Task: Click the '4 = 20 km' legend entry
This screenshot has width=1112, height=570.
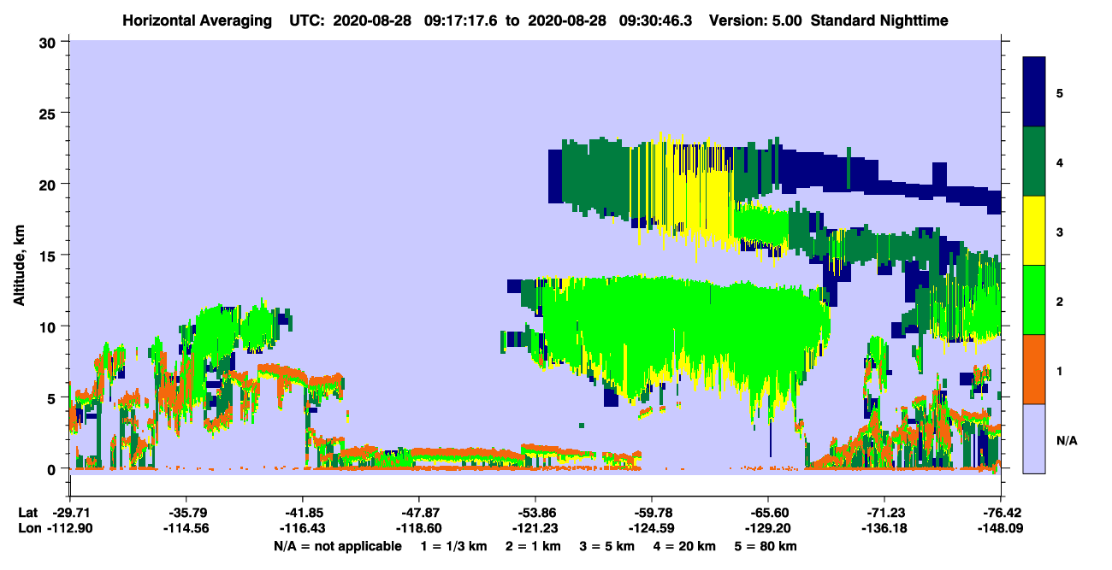Action: pyautogui.click(x=686, y=546)
